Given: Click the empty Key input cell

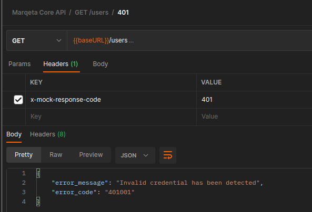Looking at the screenshot, I should click(111, 116).
